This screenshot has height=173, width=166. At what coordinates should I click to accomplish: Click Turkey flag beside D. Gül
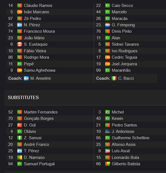[x=20, y=125]
